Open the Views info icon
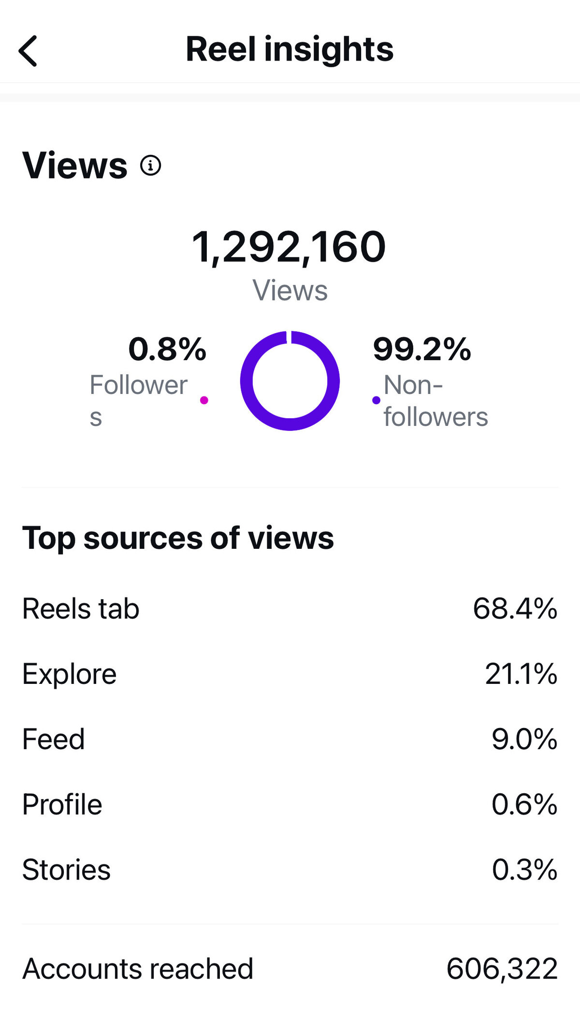The height and width of the screenshot is (1013, 580). [150, 166]
